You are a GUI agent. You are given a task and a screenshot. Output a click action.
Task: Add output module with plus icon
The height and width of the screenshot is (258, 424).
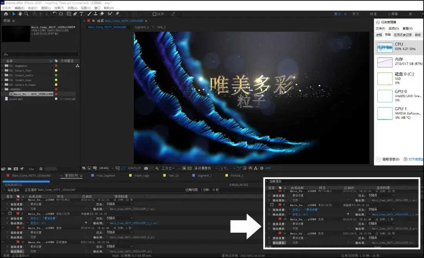(86, 223)
